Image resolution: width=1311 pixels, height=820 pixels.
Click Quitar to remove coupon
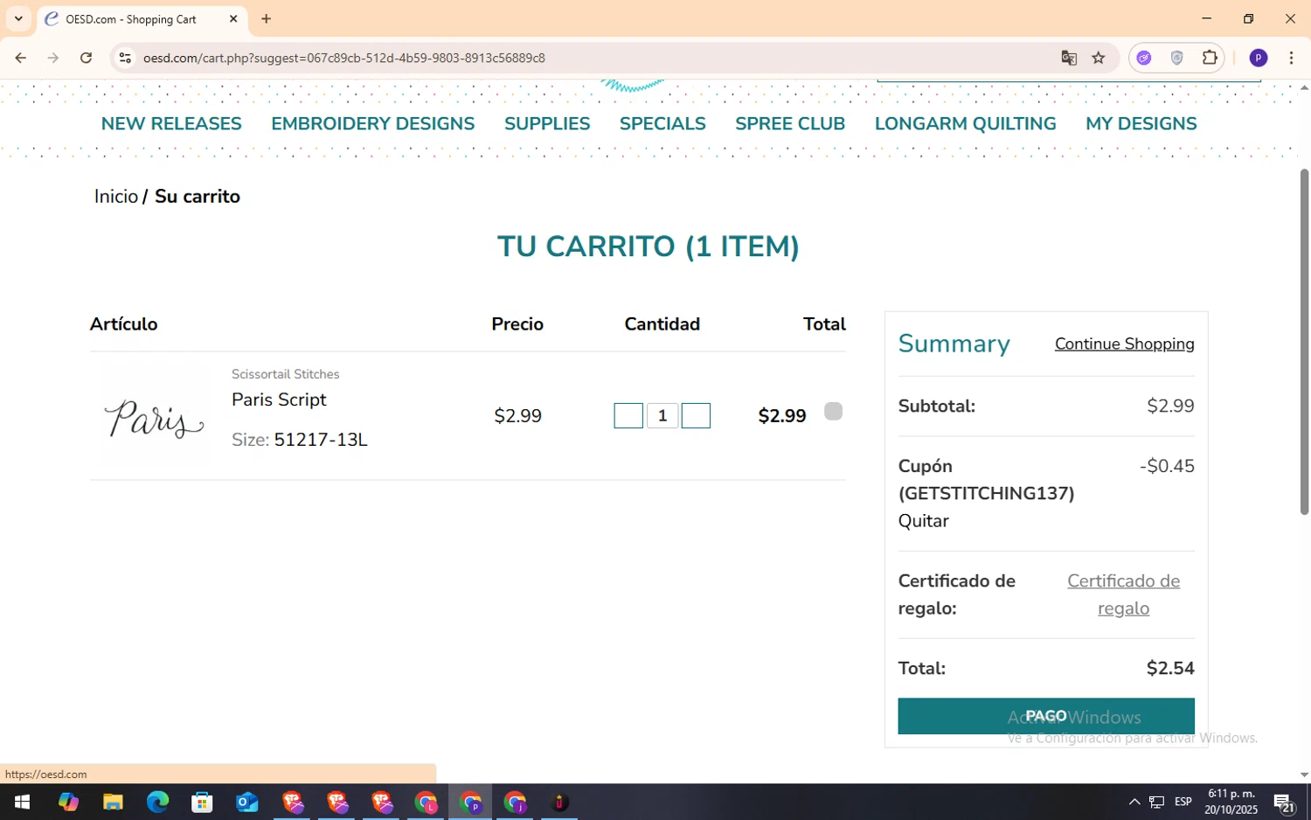tap(924, 521)
